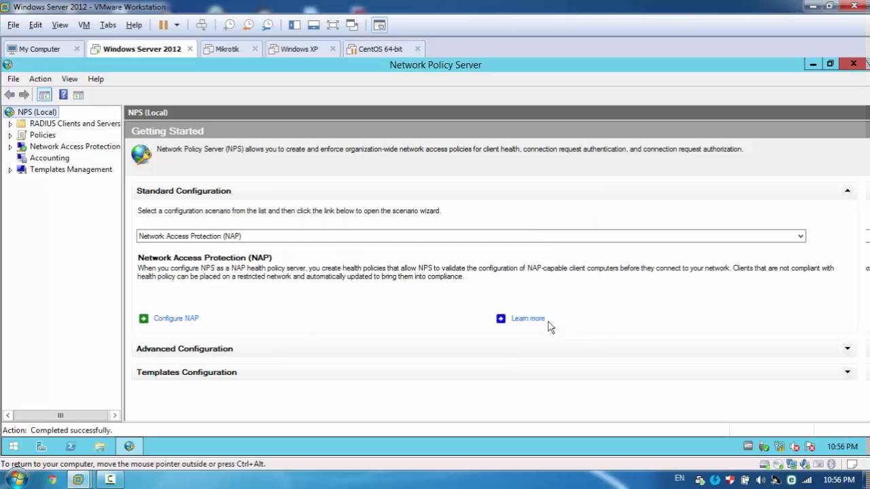Open the VMware Edit menu
The width and height of the screenshot is (870, 489).
(35, 25)
